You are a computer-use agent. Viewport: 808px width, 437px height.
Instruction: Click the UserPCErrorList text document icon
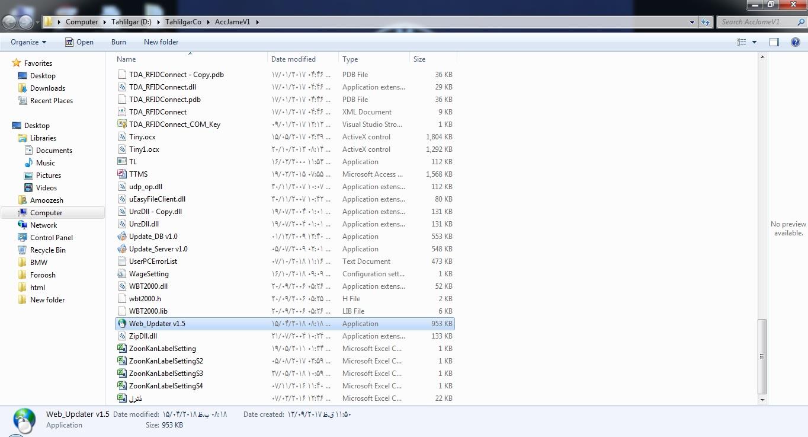122,261
